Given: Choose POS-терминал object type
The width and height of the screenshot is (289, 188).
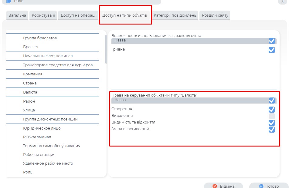Looking at the screenshot, I should click(37, 137).
